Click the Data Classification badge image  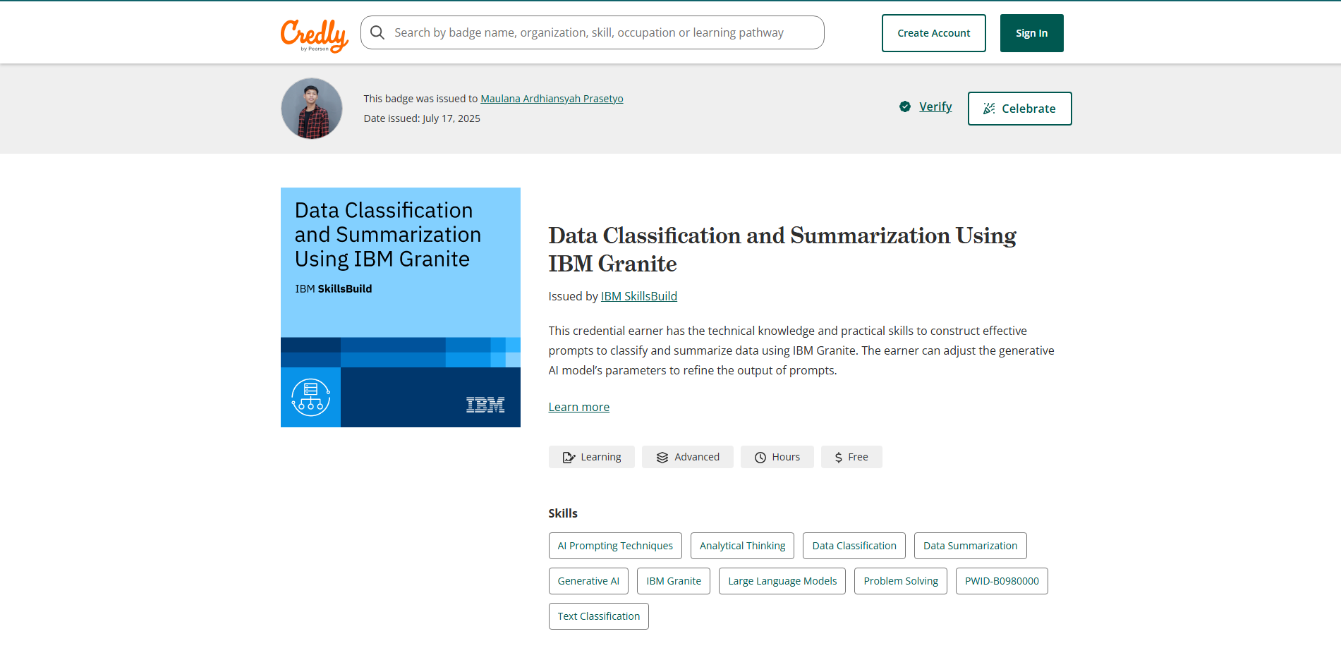tap(401, 307)
